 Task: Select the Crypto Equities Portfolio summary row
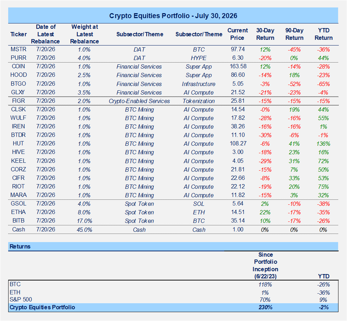173,307
